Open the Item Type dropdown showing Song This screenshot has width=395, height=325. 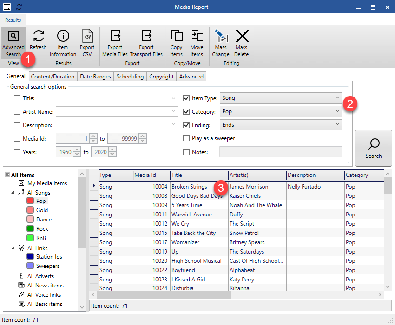(281, 98)
